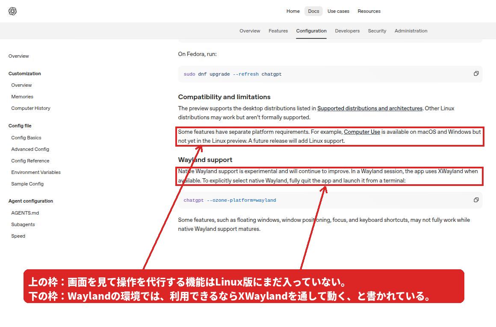The height and width of the screenshot is (327, 496).
Task: Open Use cases in top navigation
Action: pos(338,11)
